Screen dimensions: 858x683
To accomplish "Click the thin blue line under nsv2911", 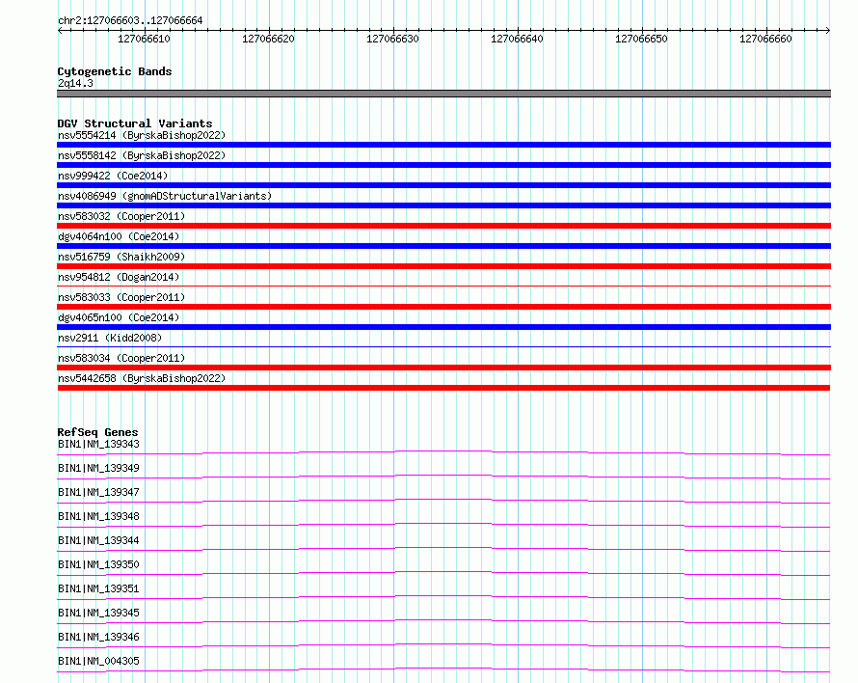I will click(443, 346).
